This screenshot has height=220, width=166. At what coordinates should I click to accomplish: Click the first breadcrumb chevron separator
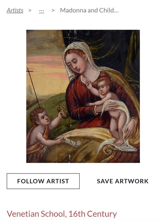[x=30, y=10]
